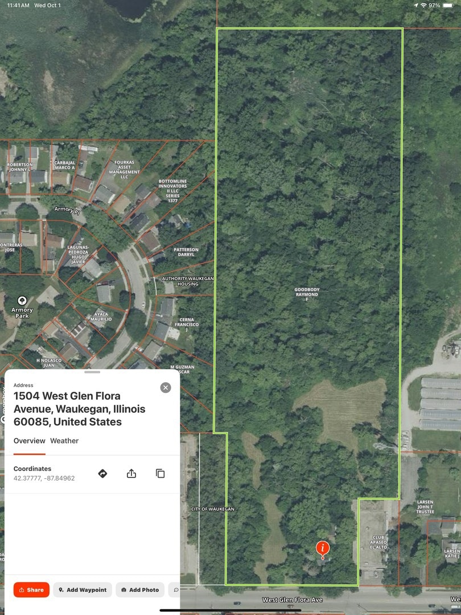461x615 pixels.
Task: Tap the drag handle atop address panel
Action: (x=92, y=372)
